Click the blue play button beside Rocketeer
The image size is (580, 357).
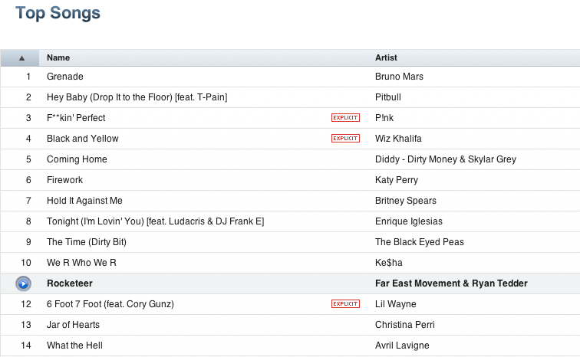pos(23,283)
